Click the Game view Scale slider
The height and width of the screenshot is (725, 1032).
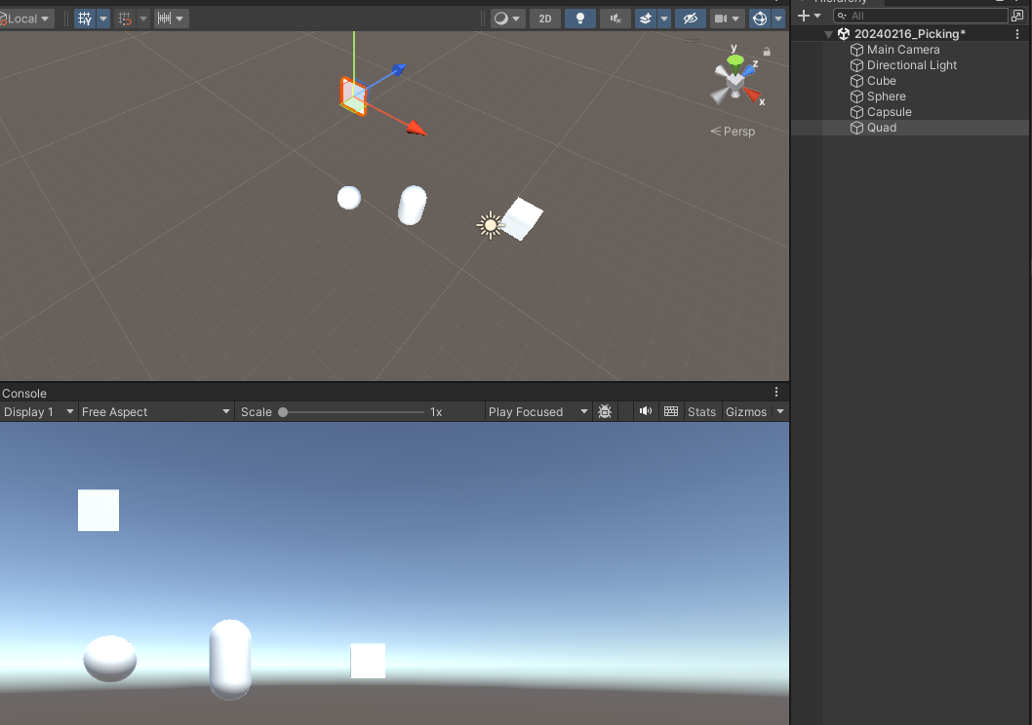[x=353, y=412]
